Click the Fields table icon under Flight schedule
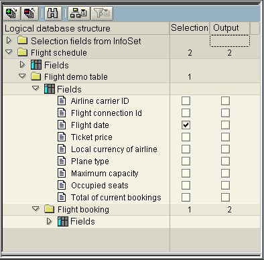Screen dimensions: 264x260 36,65
